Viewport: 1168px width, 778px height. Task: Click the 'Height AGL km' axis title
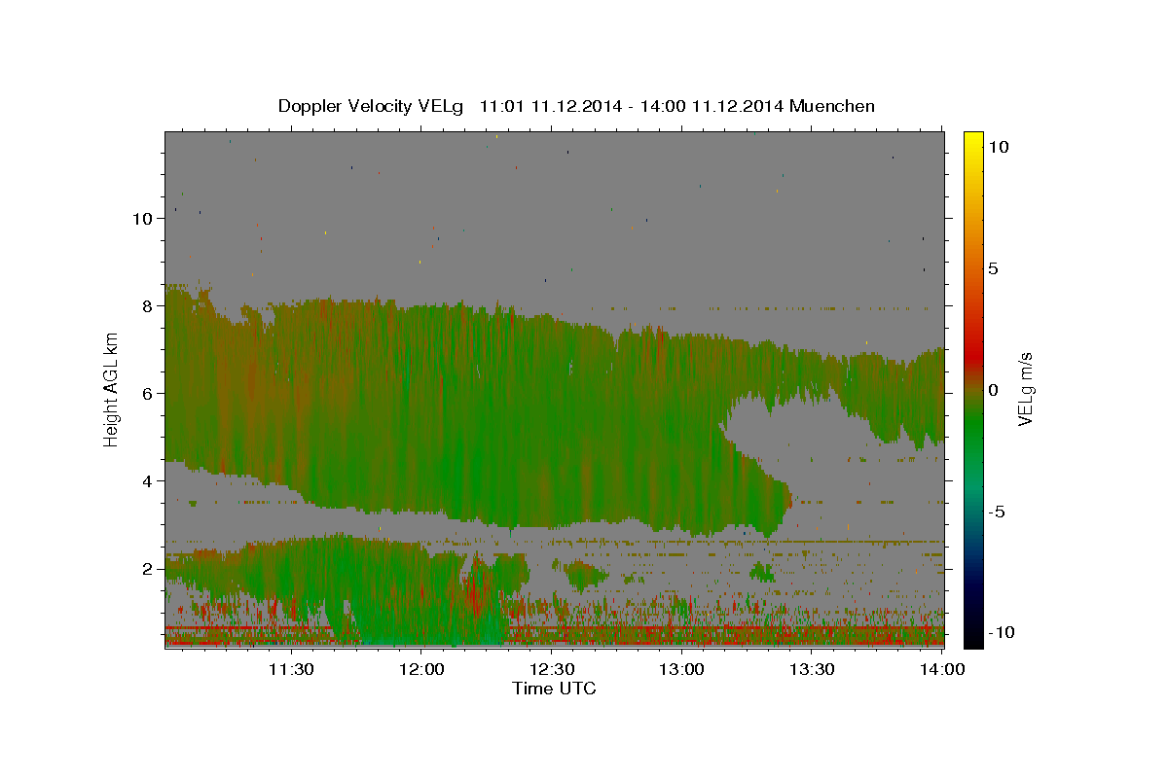[112, 390]
